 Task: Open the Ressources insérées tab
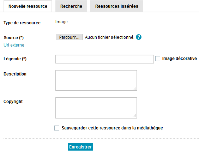click(117, 6)
